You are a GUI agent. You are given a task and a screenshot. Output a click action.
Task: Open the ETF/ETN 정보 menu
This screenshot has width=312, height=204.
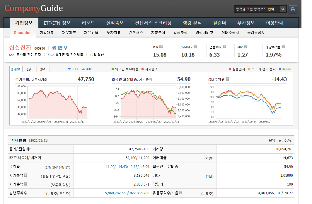tap(57, 23)
